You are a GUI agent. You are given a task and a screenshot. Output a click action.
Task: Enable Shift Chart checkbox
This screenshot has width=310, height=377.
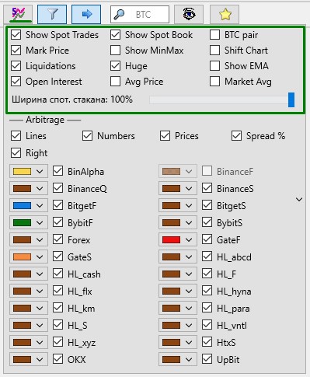click(214, 51)
